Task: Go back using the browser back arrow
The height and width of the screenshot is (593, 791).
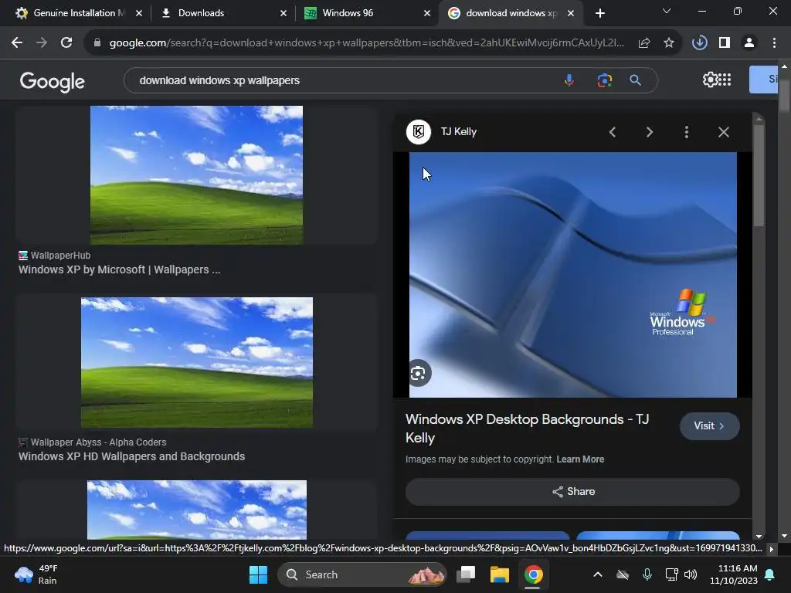Action: click(17, 43)
